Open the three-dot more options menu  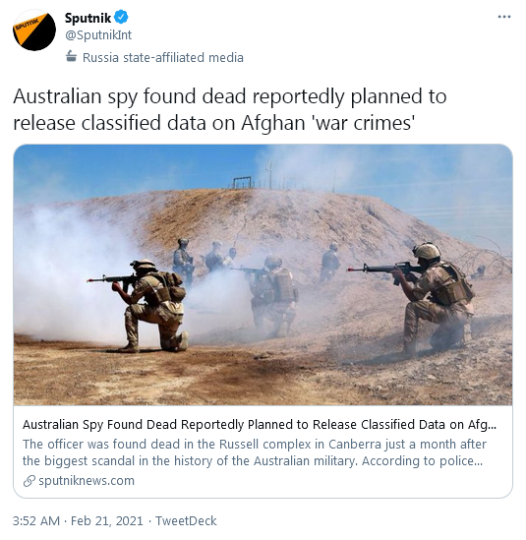(504, 17)
